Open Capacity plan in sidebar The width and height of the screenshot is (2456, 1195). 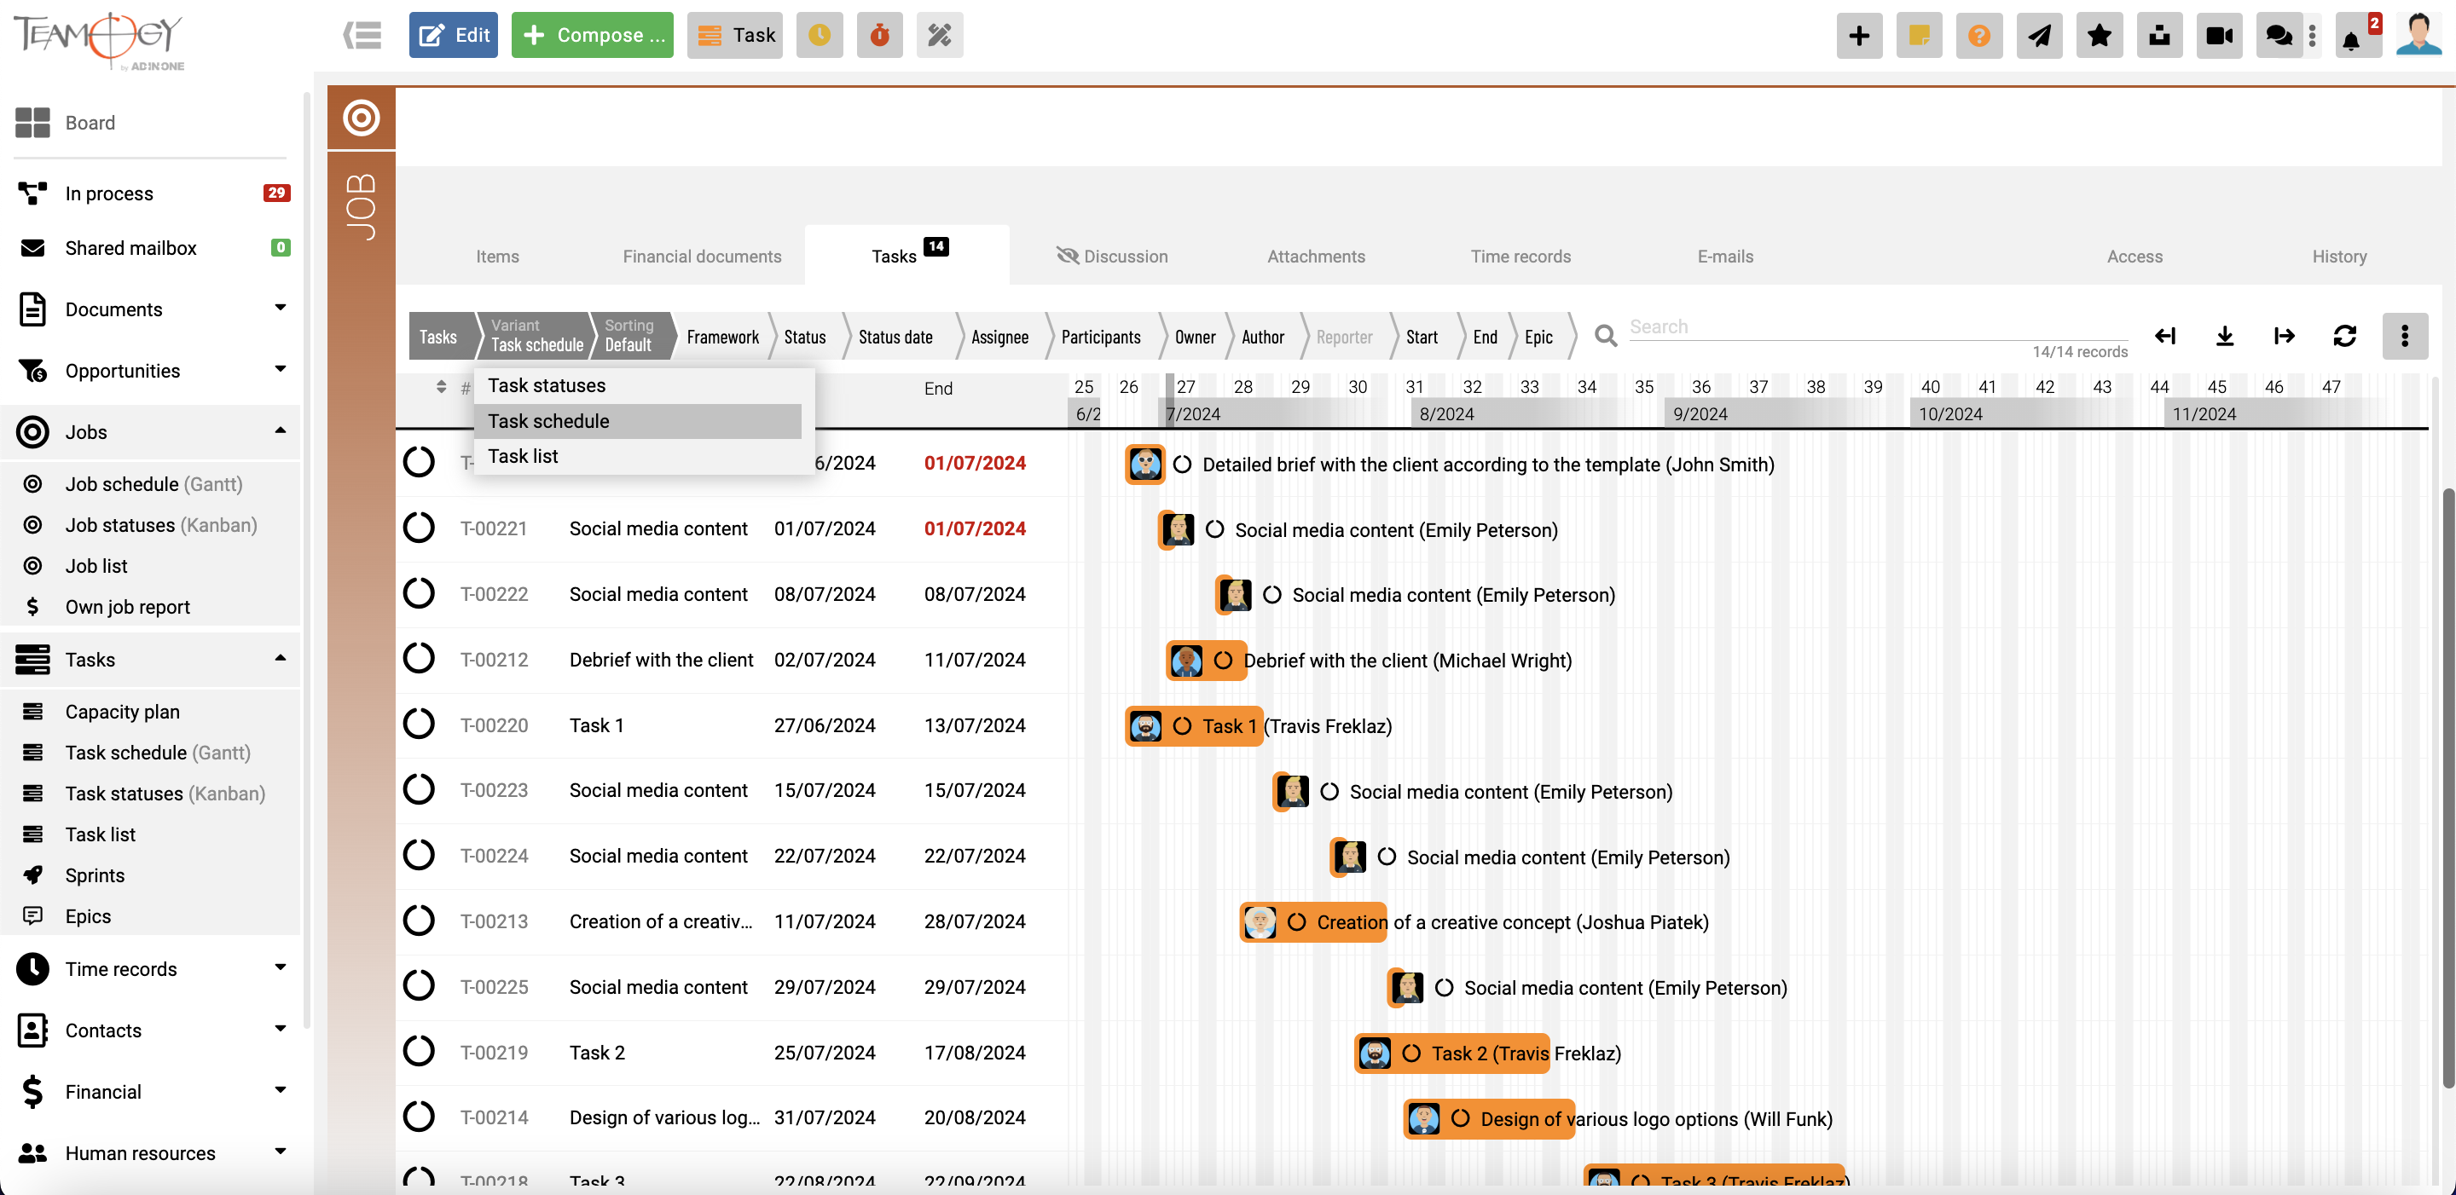(122, 711)
